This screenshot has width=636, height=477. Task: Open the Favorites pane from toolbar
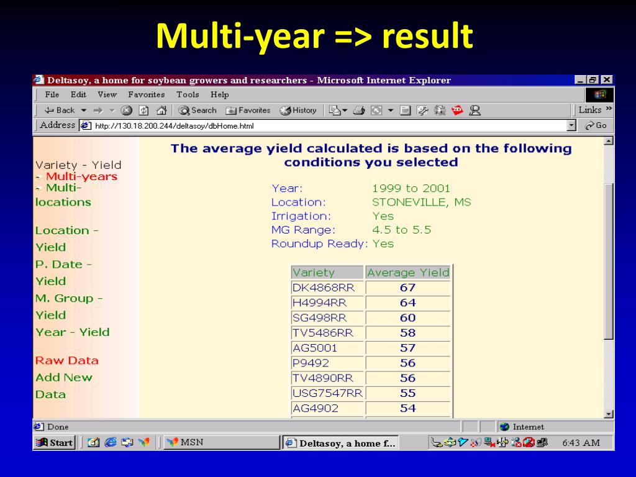point(248,111)
